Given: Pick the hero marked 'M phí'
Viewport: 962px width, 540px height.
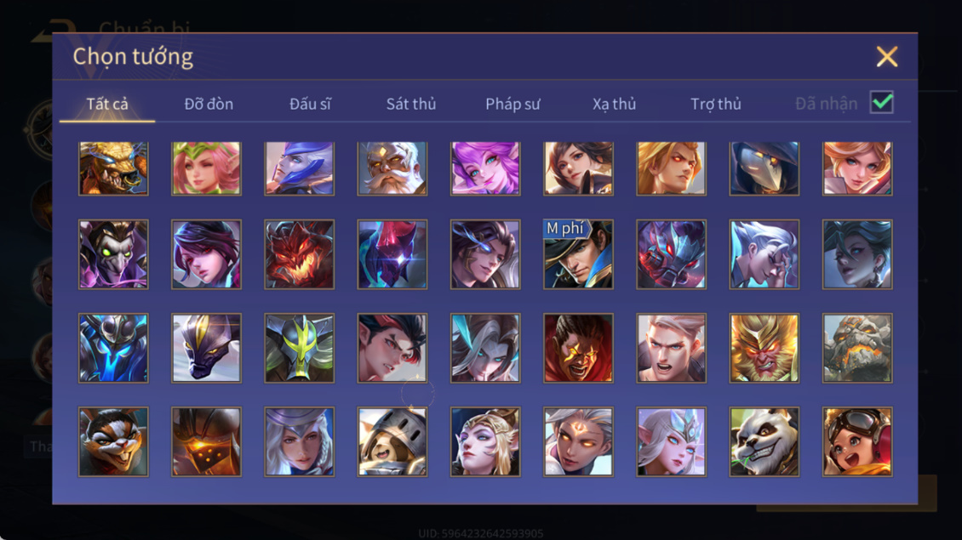Looking at the screenshot, I should (x=578, y=254).
